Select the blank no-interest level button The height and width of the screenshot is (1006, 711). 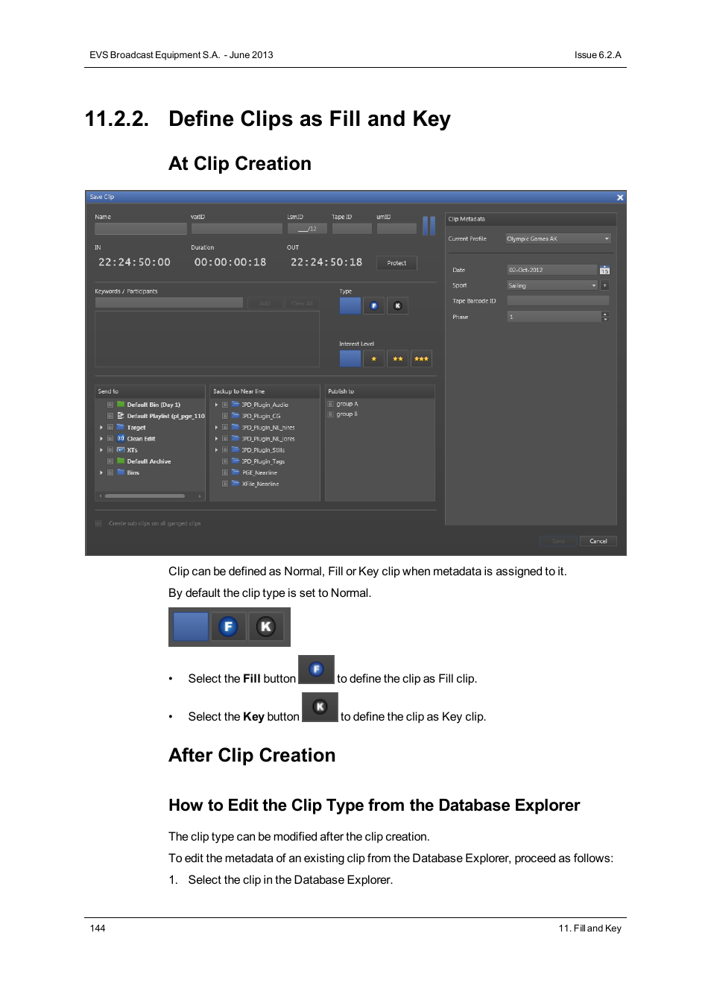(x=350, y=358)
